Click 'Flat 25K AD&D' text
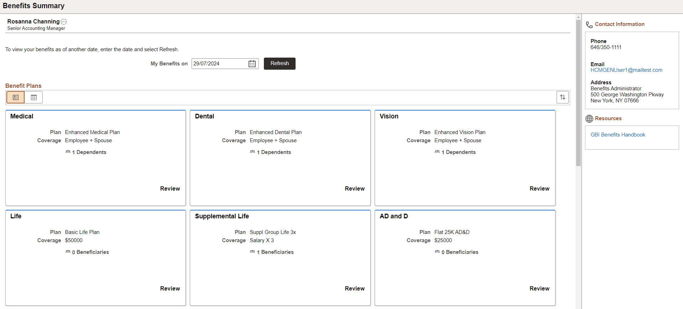The width and height of the screenshot is (683, 309). tap(452, 232)
